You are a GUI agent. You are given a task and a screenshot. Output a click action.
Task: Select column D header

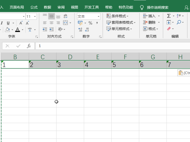coord(70,57)
